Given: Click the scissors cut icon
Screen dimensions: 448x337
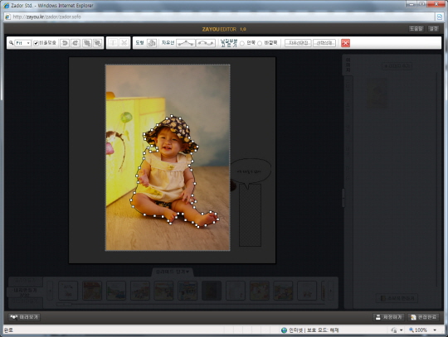Looking at the screenshot, I should click(x=124, y=43).
